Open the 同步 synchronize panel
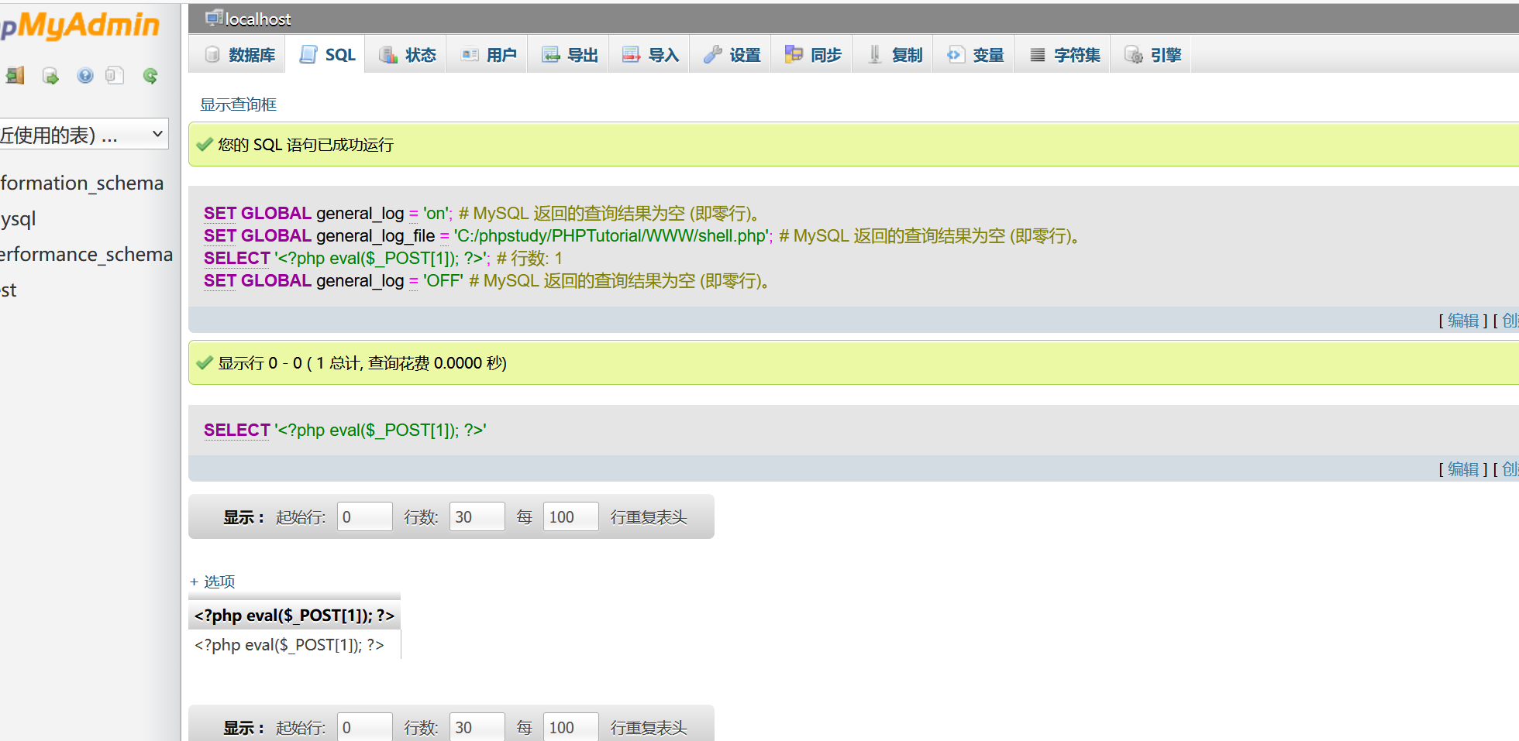Screen dimensions: 1519x741 pos(811,53)
